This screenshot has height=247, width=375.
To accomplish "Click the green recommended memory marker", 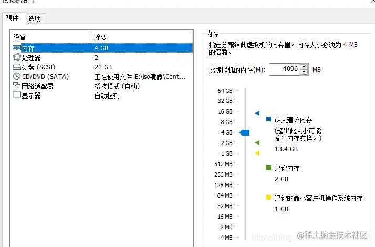I will [257, 142].
